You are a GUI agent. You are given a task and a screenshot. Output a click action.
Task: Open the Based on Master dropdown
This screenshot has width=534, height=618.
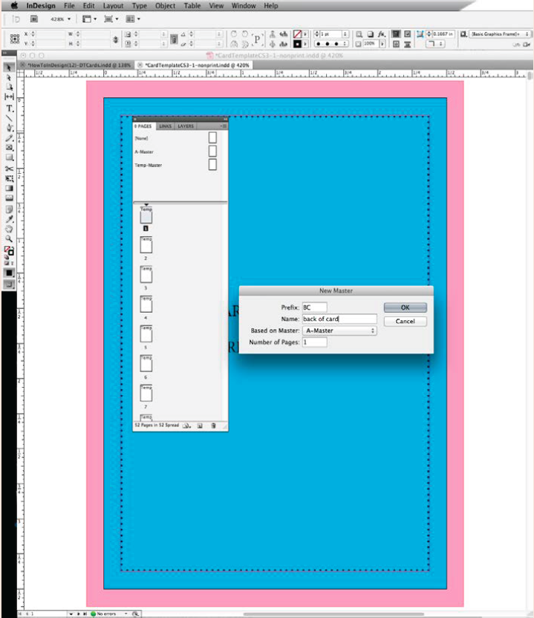pyautogui.click(x=339, y=331)
